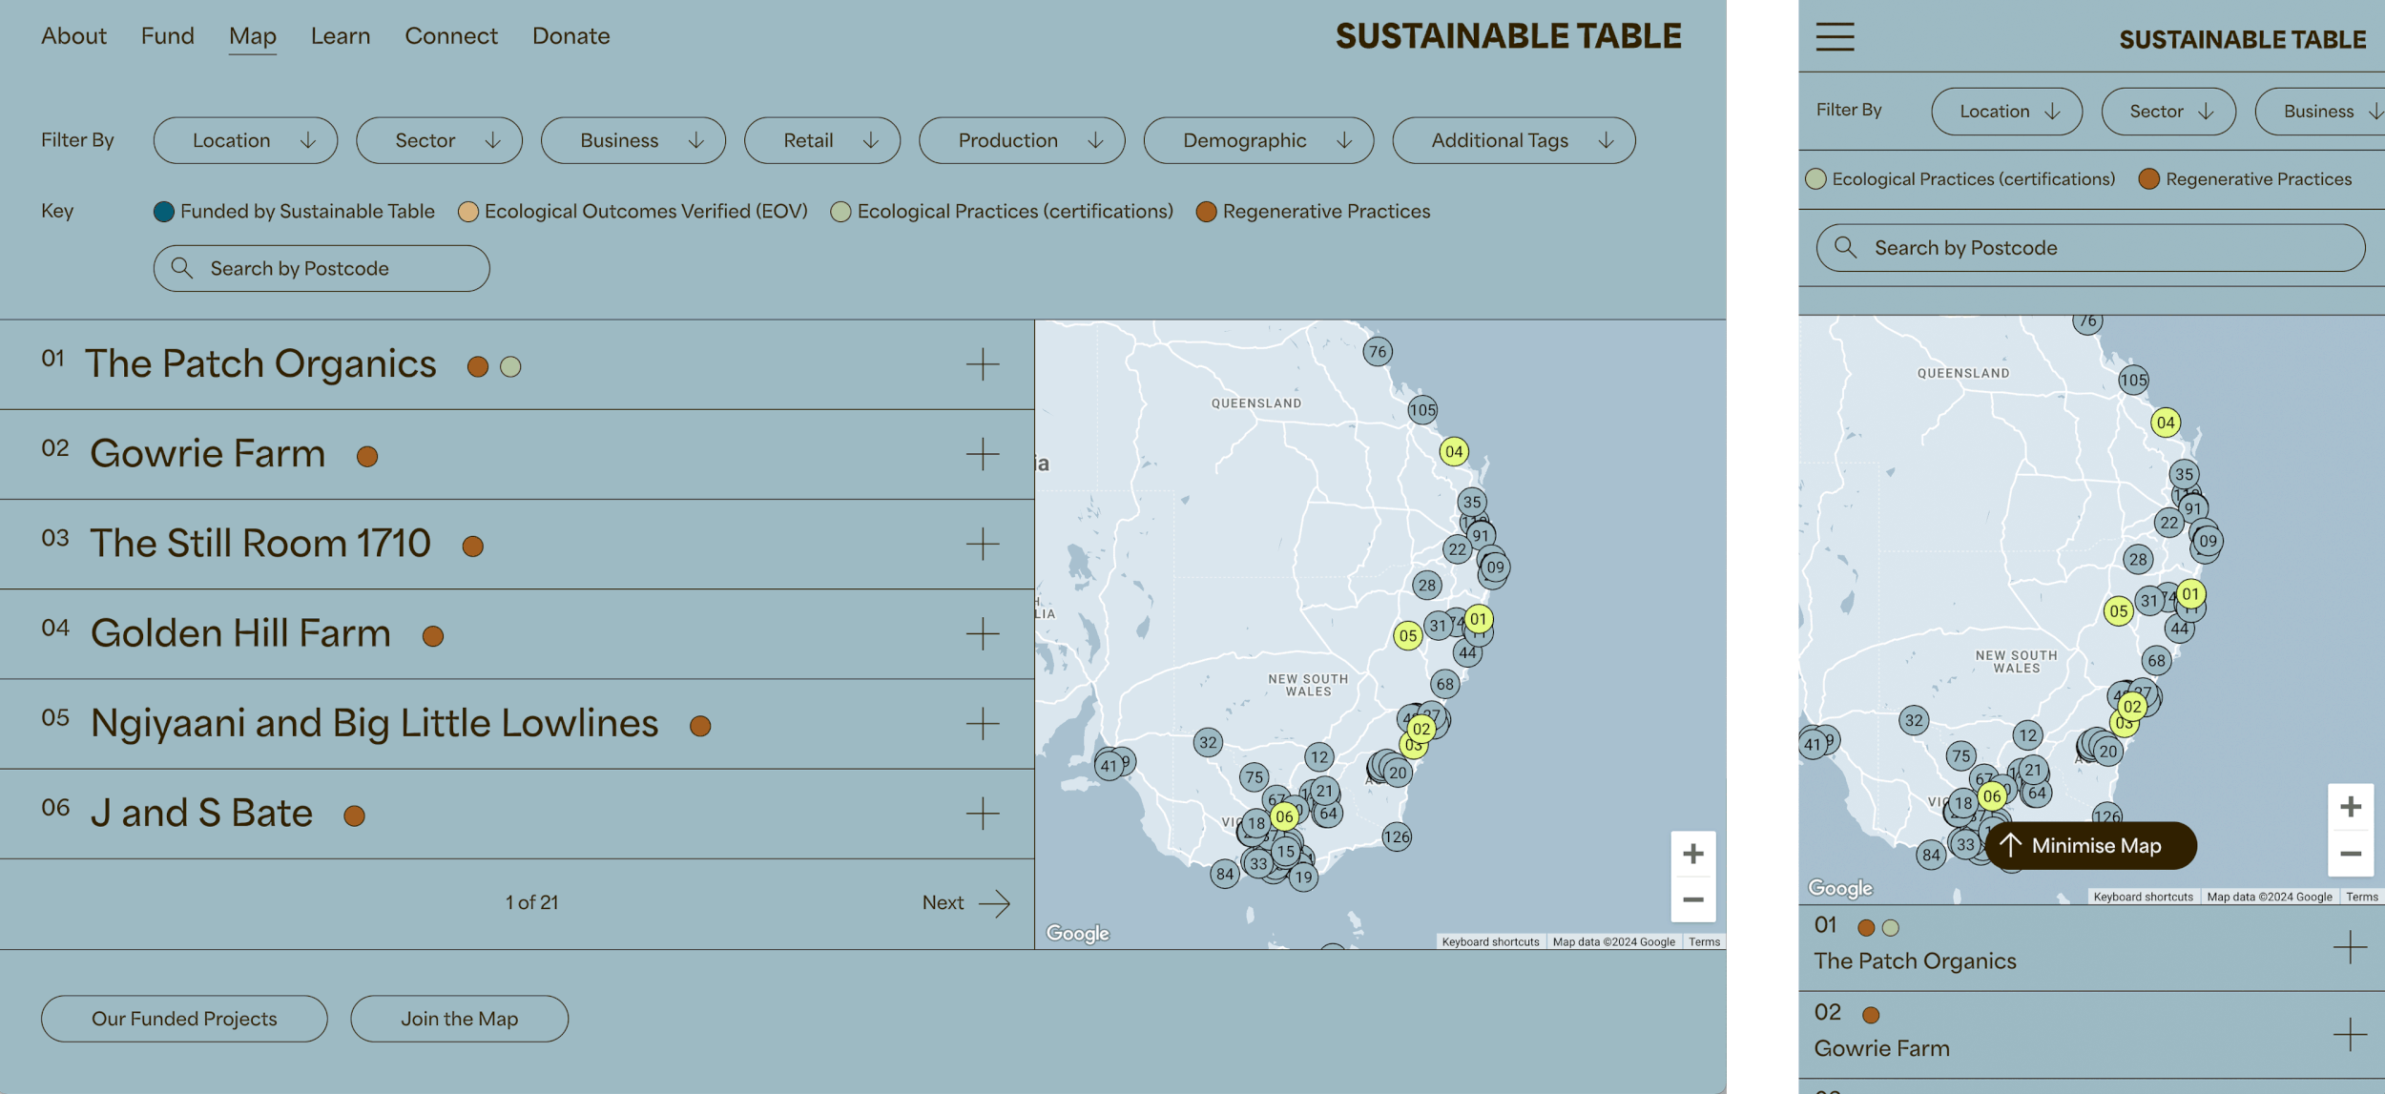Image resolution: width=2385 pixels, height=1094 pixels.
Task: Click marker 126 on the desktop map
Action: [x=1396, y=837]
